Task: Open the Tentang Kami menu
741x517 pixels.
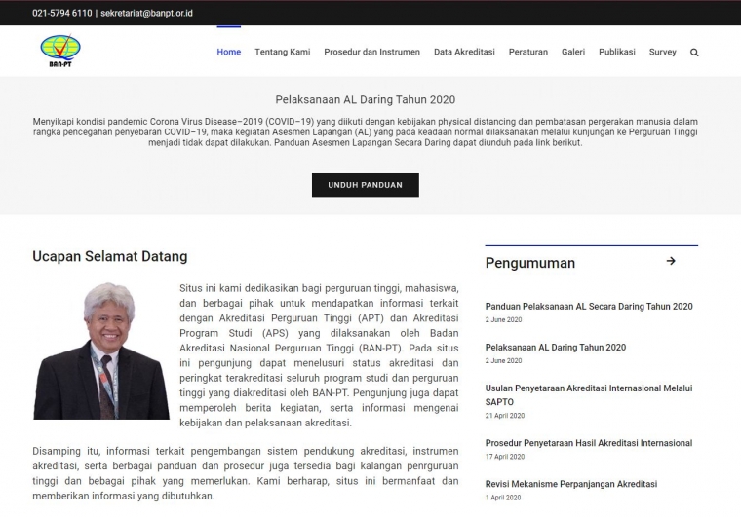Action: click(283, 52)
